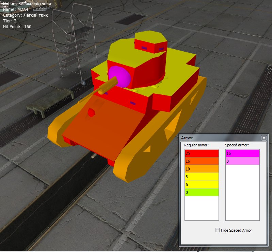The image size is (272, 252).
Task: Select the orange-red 16 regular armor swatch
Action: (202, 161)
